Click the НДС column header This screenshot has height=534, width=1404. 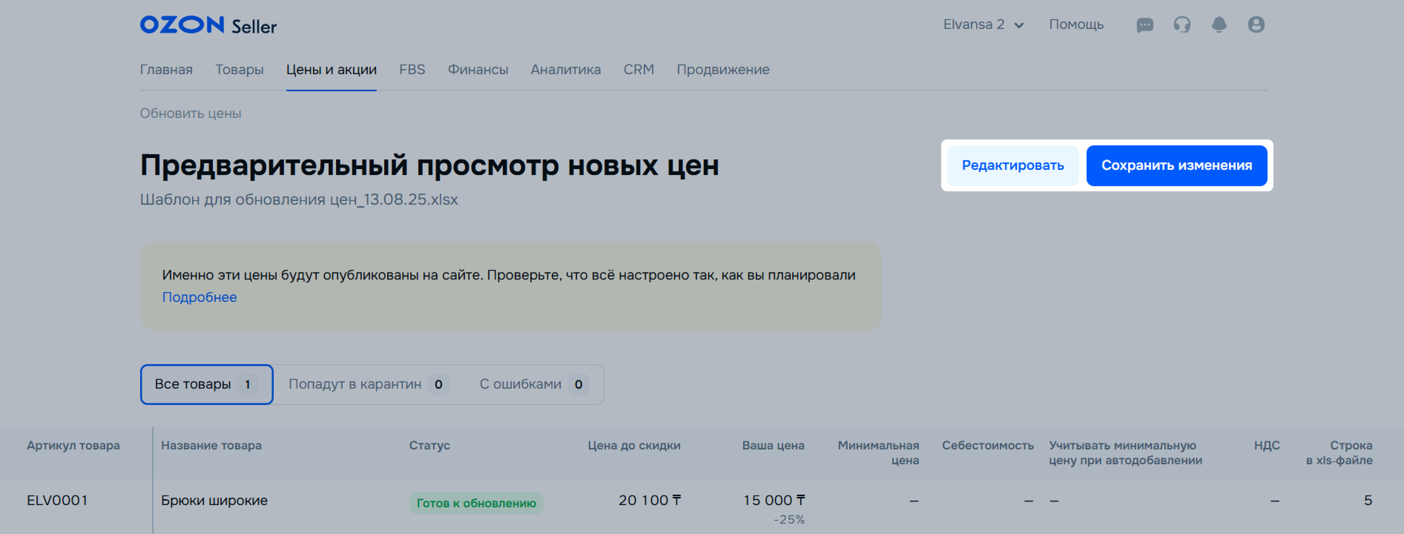point(1267,446)
